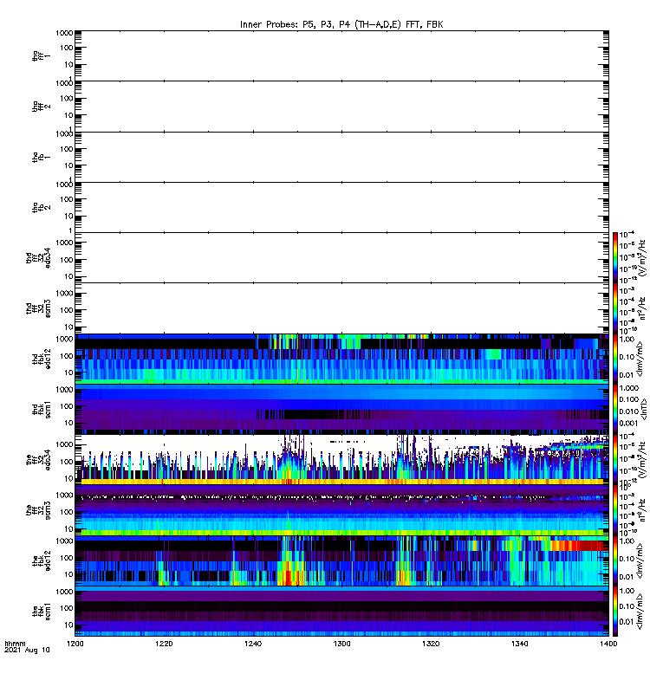Click the 1320 time axis label
Viewport: 650px width, 693px height.
click(431, 644)
